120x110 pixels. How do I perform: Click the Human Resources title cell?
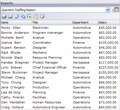click(52, 102)
